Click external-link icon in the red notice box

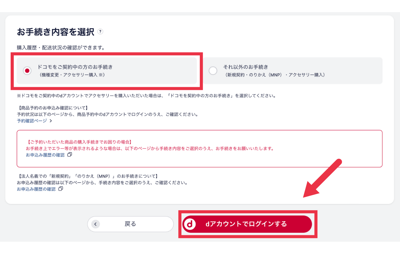69,155
